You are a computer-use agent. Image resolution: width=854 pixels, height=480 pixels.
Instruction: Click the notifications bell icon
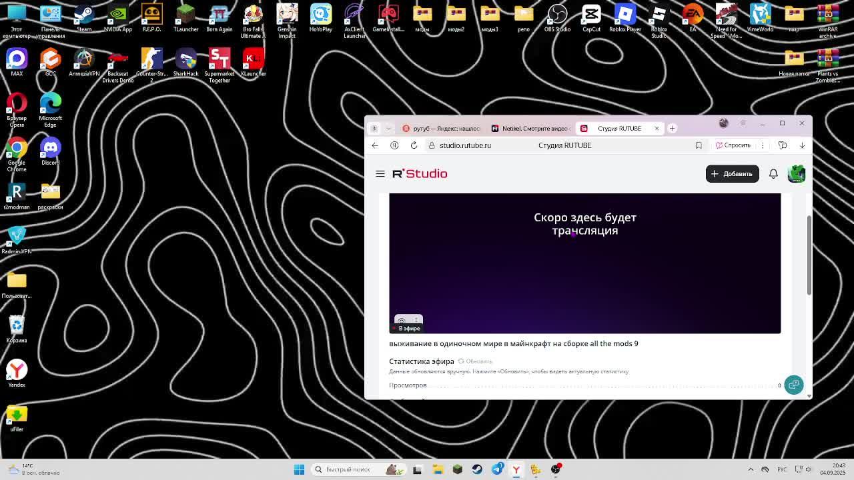773,174
